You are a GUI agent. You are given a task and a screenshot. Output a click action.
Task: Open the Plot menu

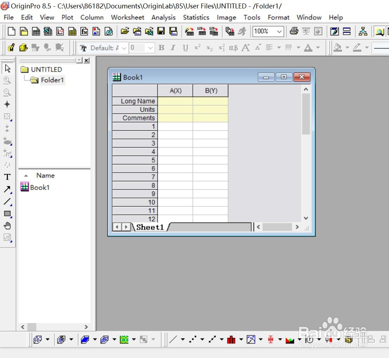tap(67, 18)
